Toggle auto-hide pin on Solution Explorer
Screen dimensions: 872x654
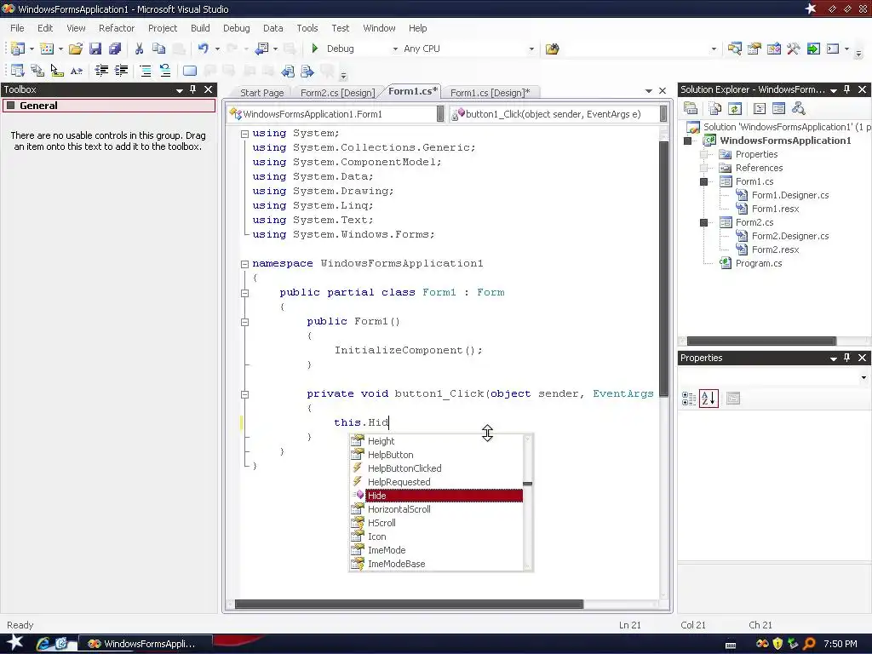847,89
